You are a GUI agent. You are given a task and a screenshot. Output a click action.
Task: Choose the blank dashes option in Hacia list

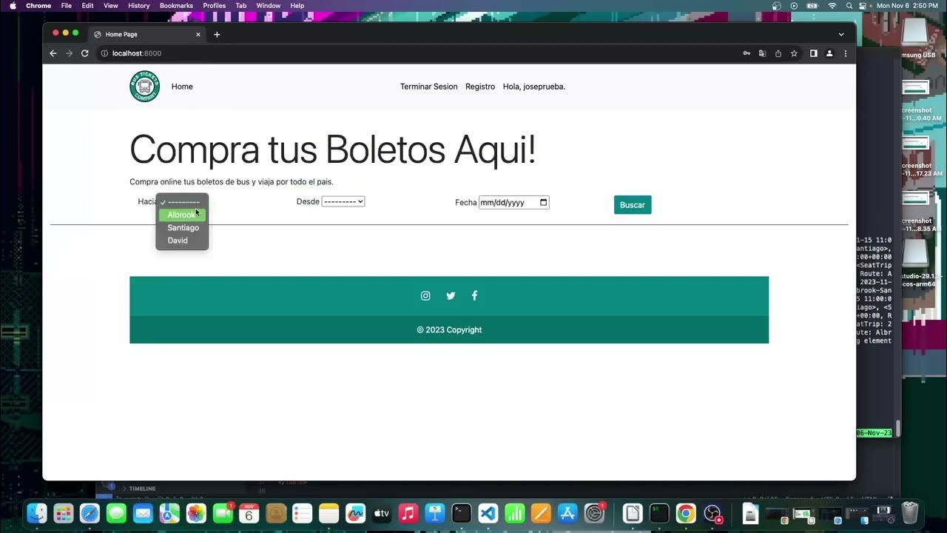coord(182,202)
